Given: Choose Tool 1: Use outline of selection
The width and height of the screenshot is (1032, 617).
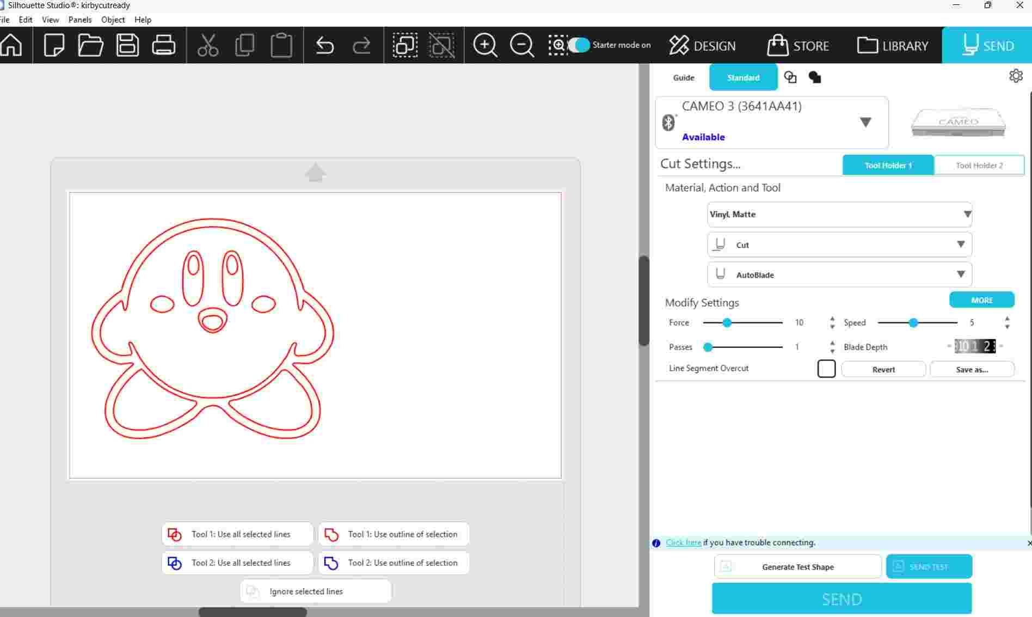Looking at the screenshot, I should tap(394, 534).
